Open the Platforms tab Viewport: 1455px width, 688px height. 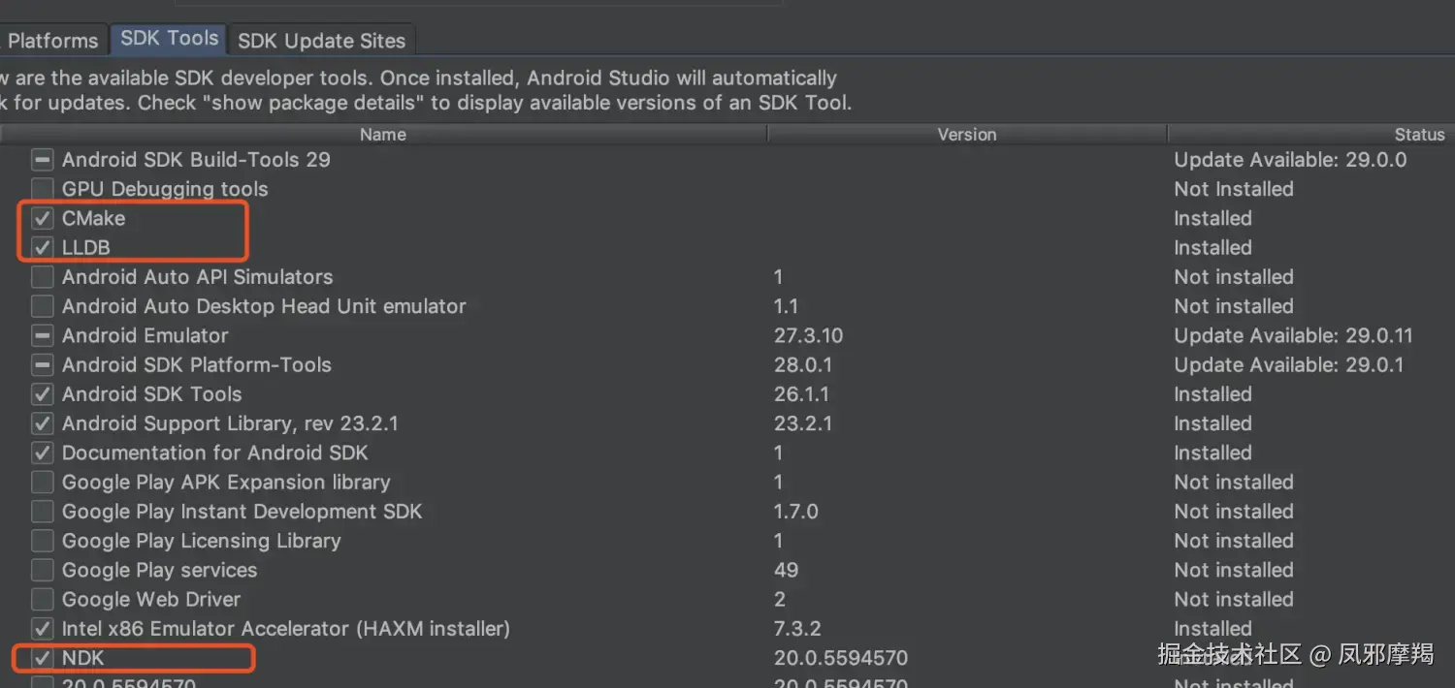point(52,41)
